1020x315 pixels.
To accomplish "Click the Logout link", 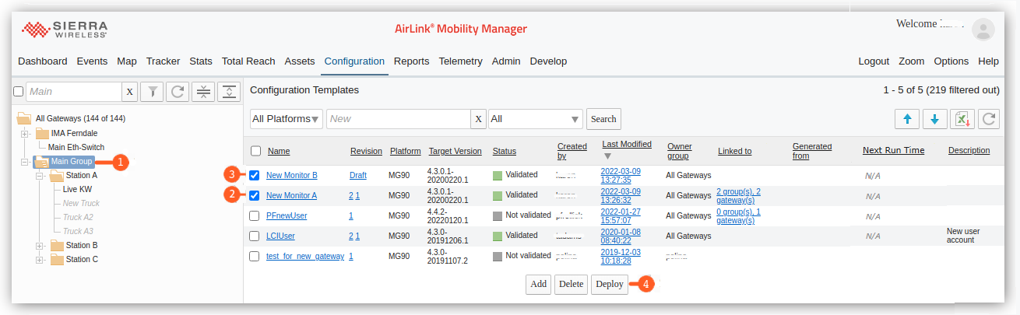I will pos(874,61).
